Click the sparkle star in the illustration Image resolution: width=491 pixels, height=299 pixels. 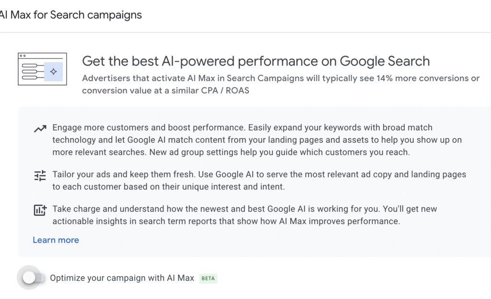[53, 71]
